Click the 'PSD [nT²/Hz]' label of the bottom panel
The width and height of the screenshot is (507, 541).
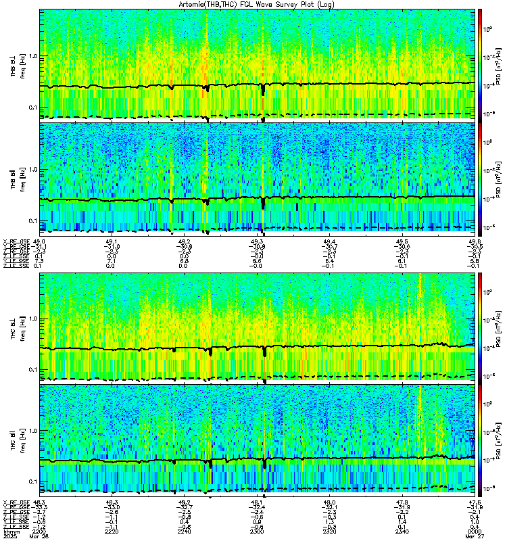498,441
